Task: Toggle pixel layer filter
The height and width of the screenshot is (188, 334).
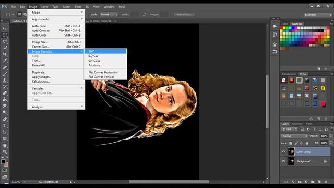Action: click(302, 129)
